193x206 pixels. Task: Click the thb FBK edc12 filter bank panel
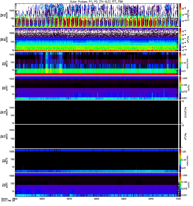coord(97,63)
